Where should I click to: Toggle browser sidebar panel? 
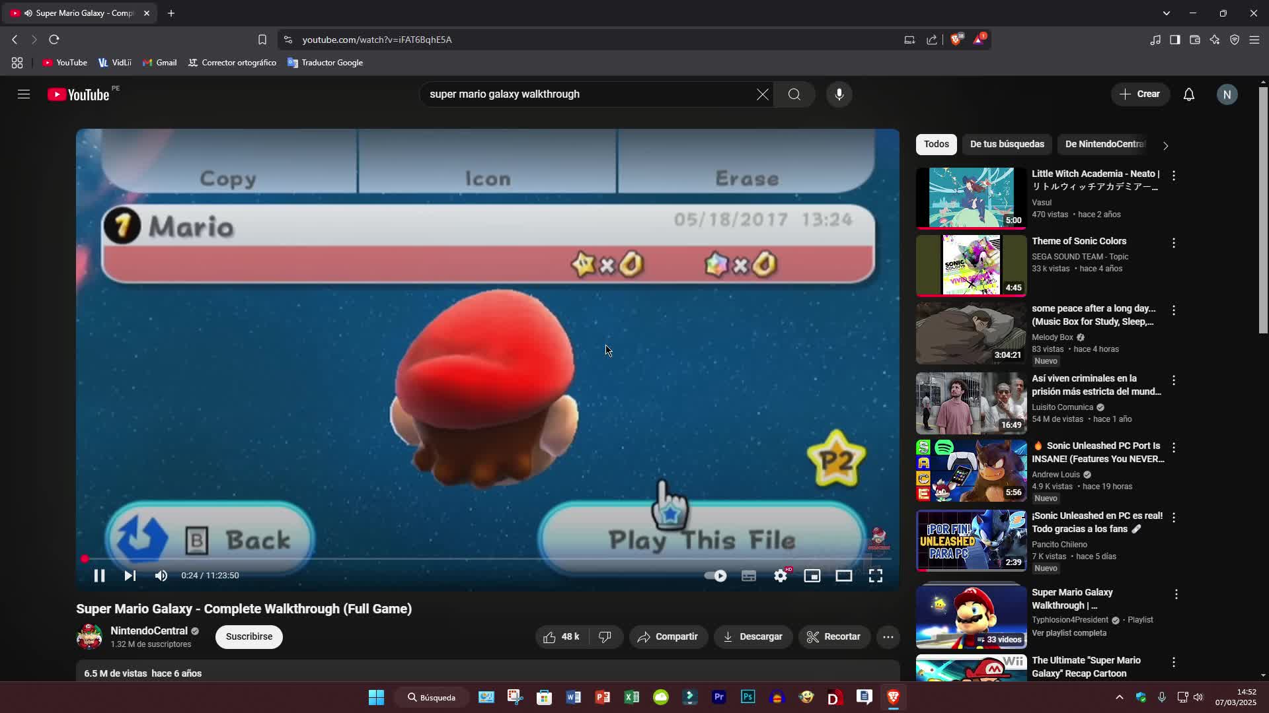1175,40
